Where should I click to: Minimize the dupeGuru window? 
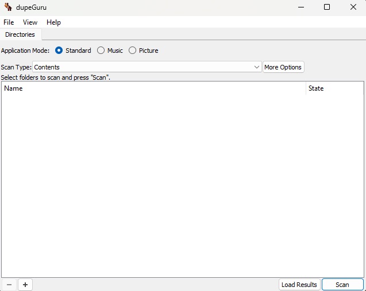[x=301, y=7]
